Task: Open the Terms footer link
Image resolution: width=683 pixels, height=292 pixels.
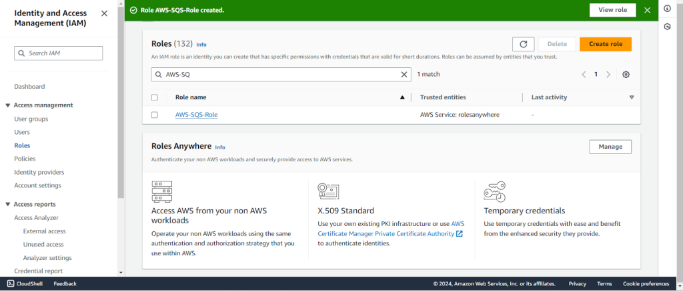Action: tap(604, 284)
